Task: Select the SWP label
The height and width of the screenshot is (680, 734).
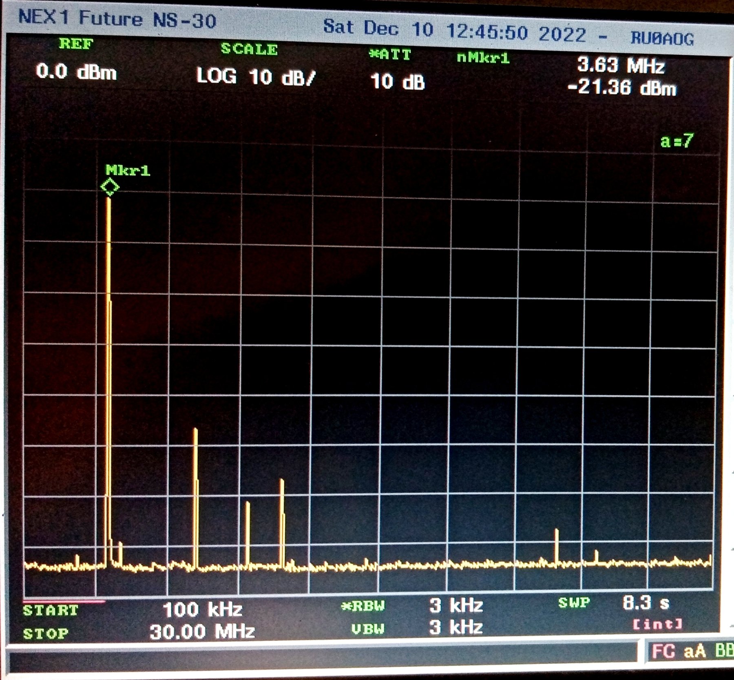Action: (x=574, y=602)
